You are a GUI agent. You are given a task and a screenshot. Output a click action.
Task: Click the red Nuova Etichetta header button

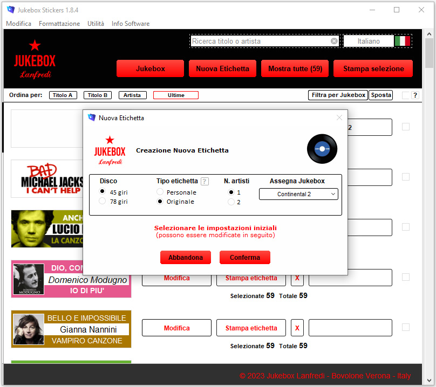pyautogui.click(x=222, y=68)
